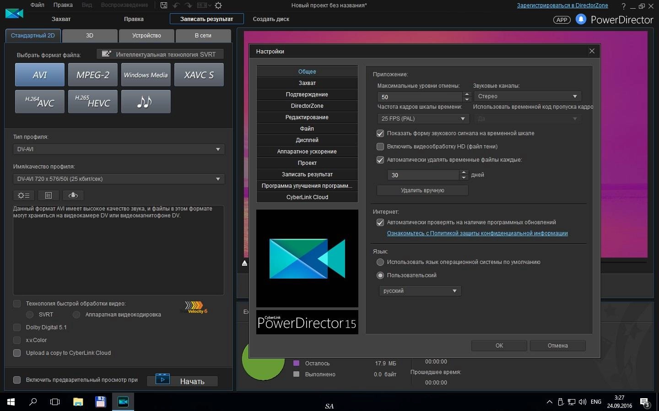Toggle show audio waveform on timeline checkbox
659x411 pixels.
[380, 133]
